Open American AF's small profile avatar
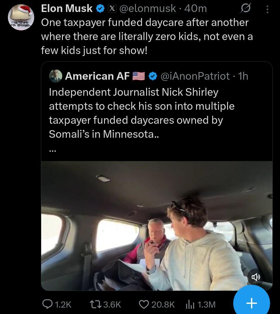This screenshot has height=314, width=280. click(56, 76)
